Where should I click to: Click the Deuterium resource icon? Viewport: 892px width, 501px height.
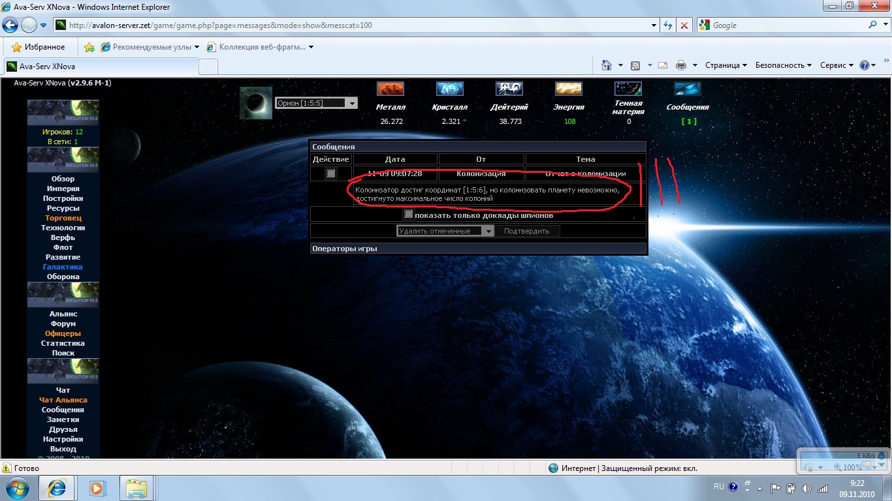(509, 89)
